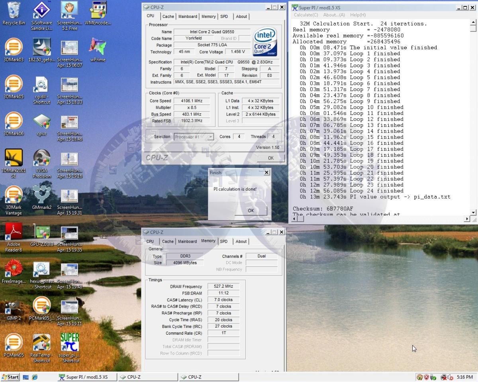Click the Safely Remove Hardware tray icon
Viewport: 478px width, 382px height.
tap(433, 377)
